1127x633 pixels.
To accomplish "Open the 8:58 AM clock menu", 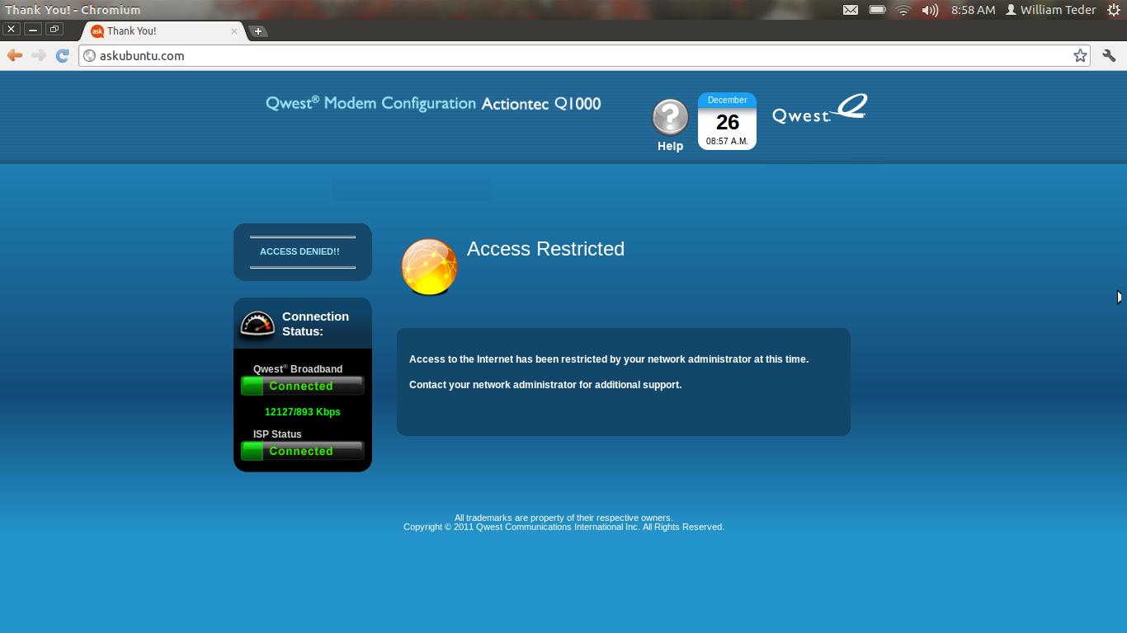I will (x=974, y=10).
